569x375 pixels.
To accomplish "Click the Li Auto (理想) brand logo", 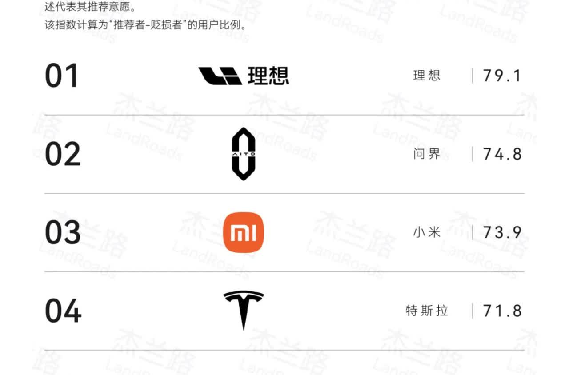I will pos(243,76).
